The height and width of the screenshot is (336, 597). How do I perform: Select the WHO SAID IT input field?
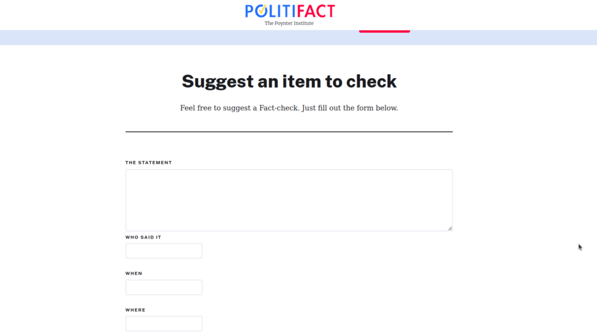coord(164,250)
